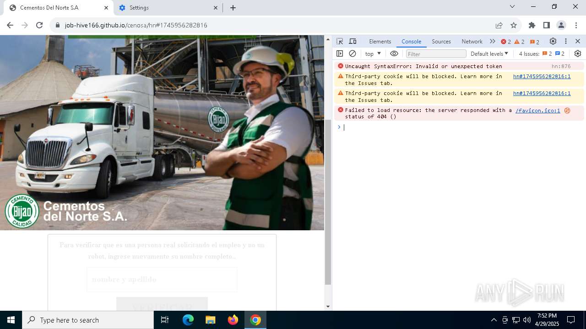Click the 'nombre y apellido' input field
This screenshot has width=586, height=329.
click(162, 279)
